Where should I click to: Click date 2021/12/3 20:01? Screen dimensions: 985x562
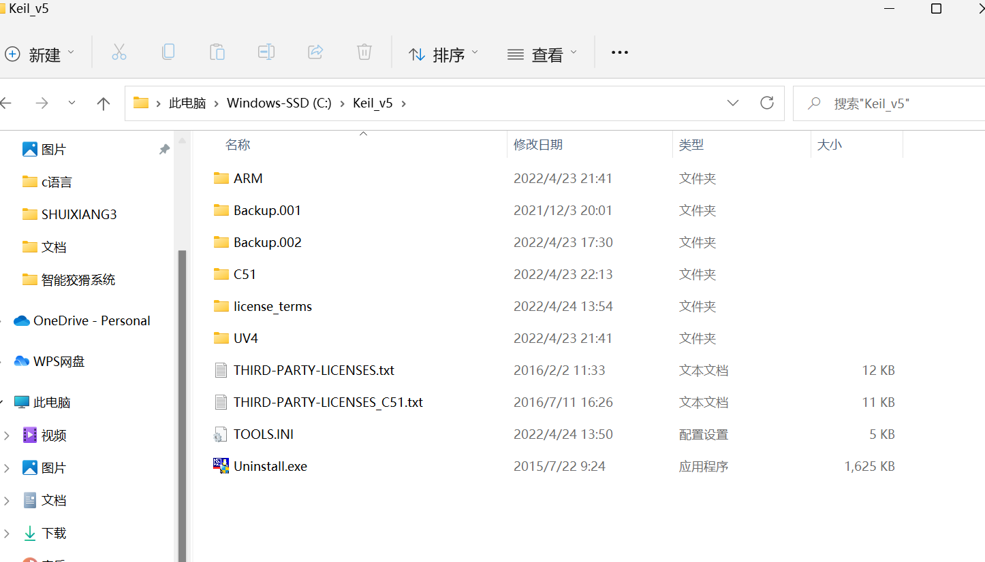[563, 210]
